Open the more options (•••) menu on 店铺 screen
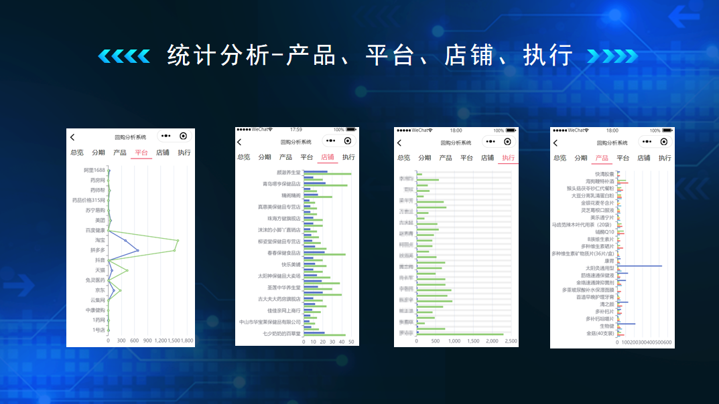Viewport: 719px width, 404px height. pos(330,141)
